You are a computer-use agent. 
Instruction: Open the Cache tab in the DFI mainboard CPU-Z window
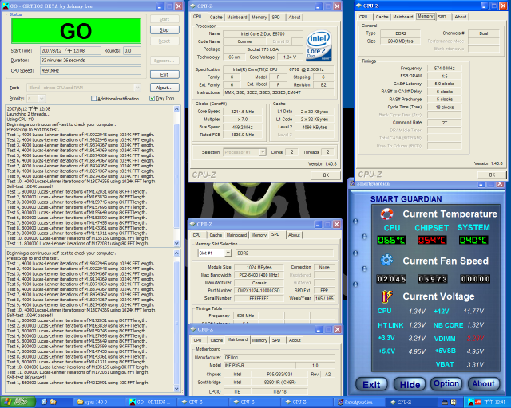coord(216,340)
